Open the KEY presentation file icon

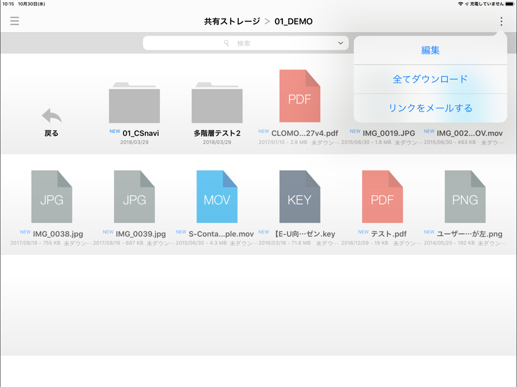click(x=300, y=197)
